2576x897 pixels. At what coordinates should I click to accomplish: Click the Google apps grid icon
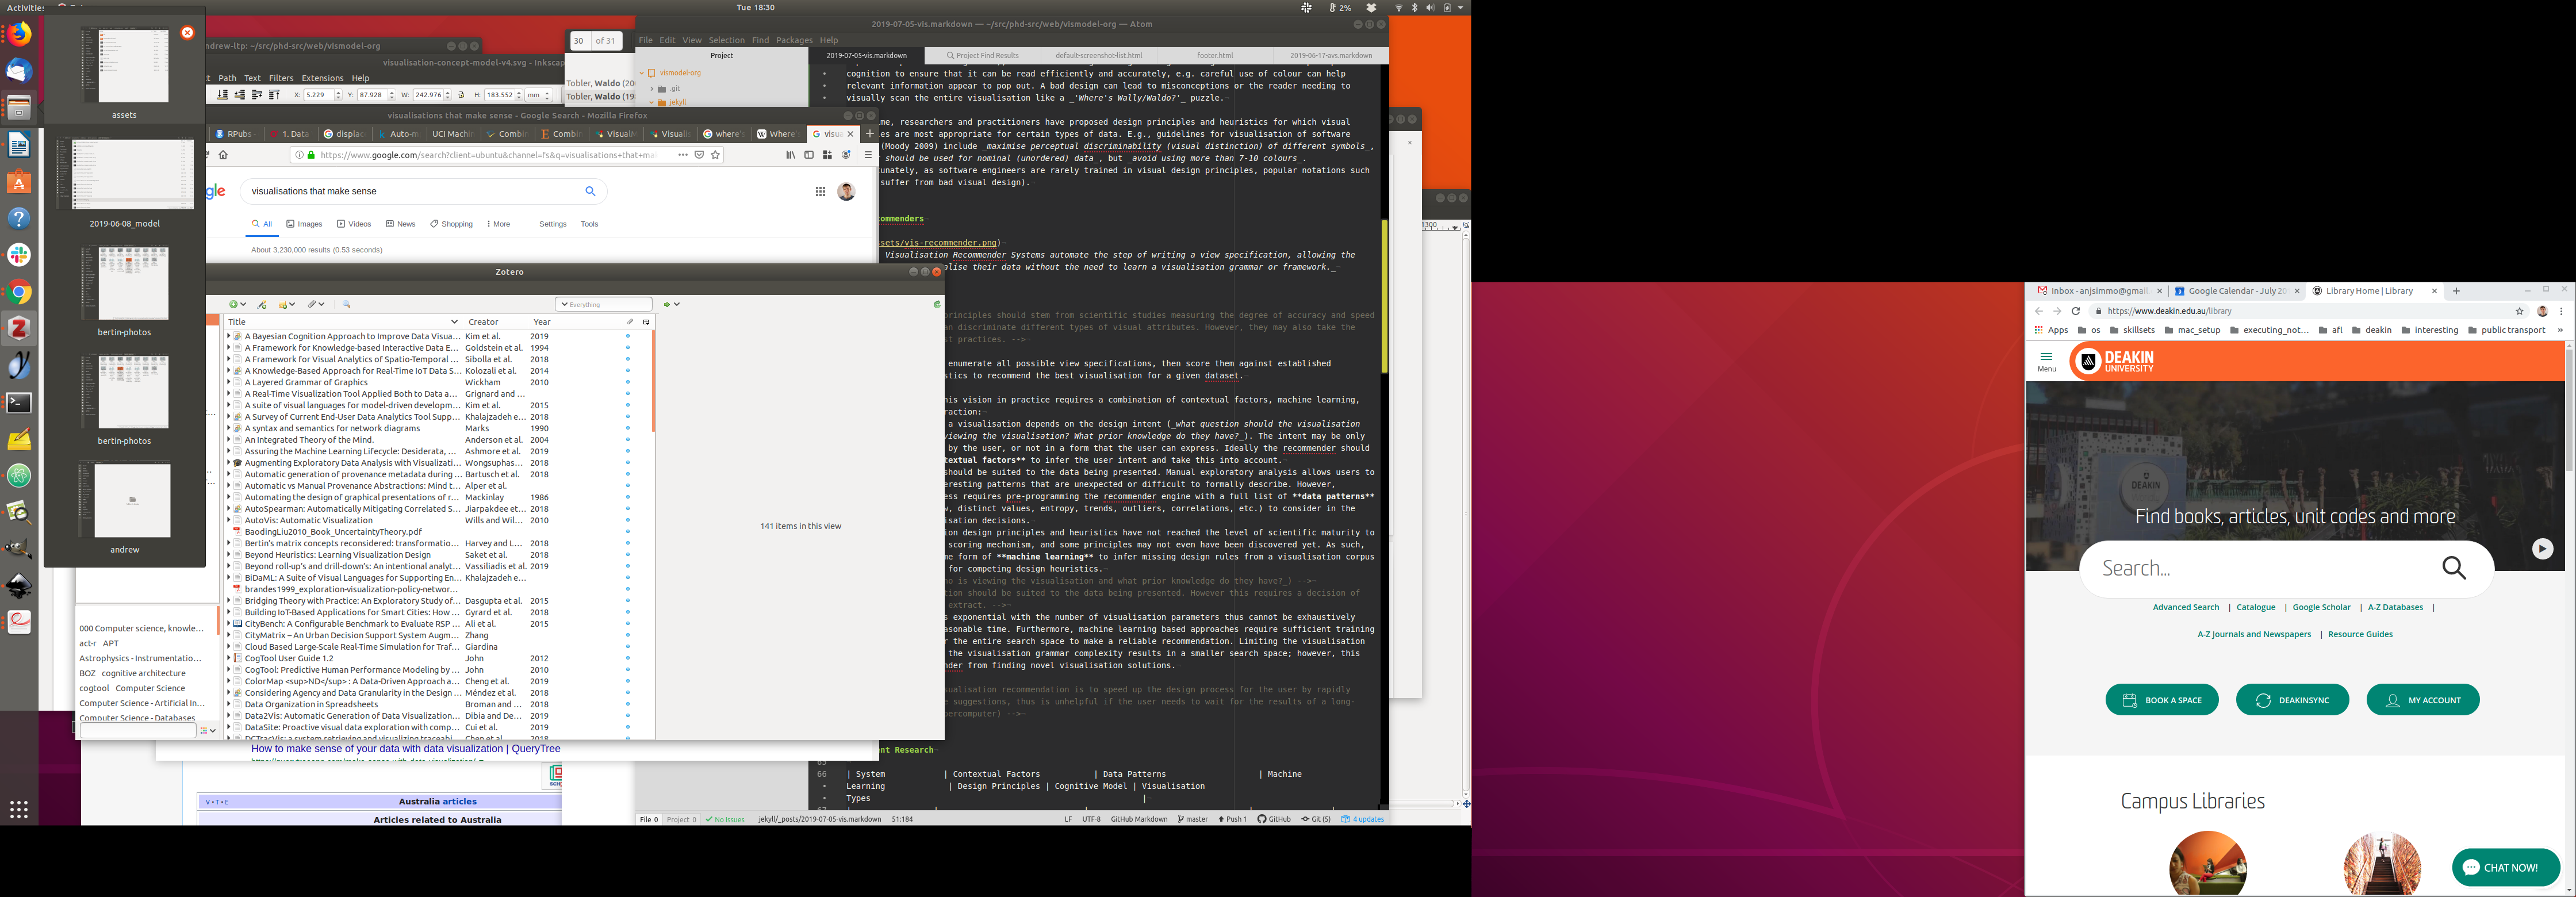[x=820, y=191]
